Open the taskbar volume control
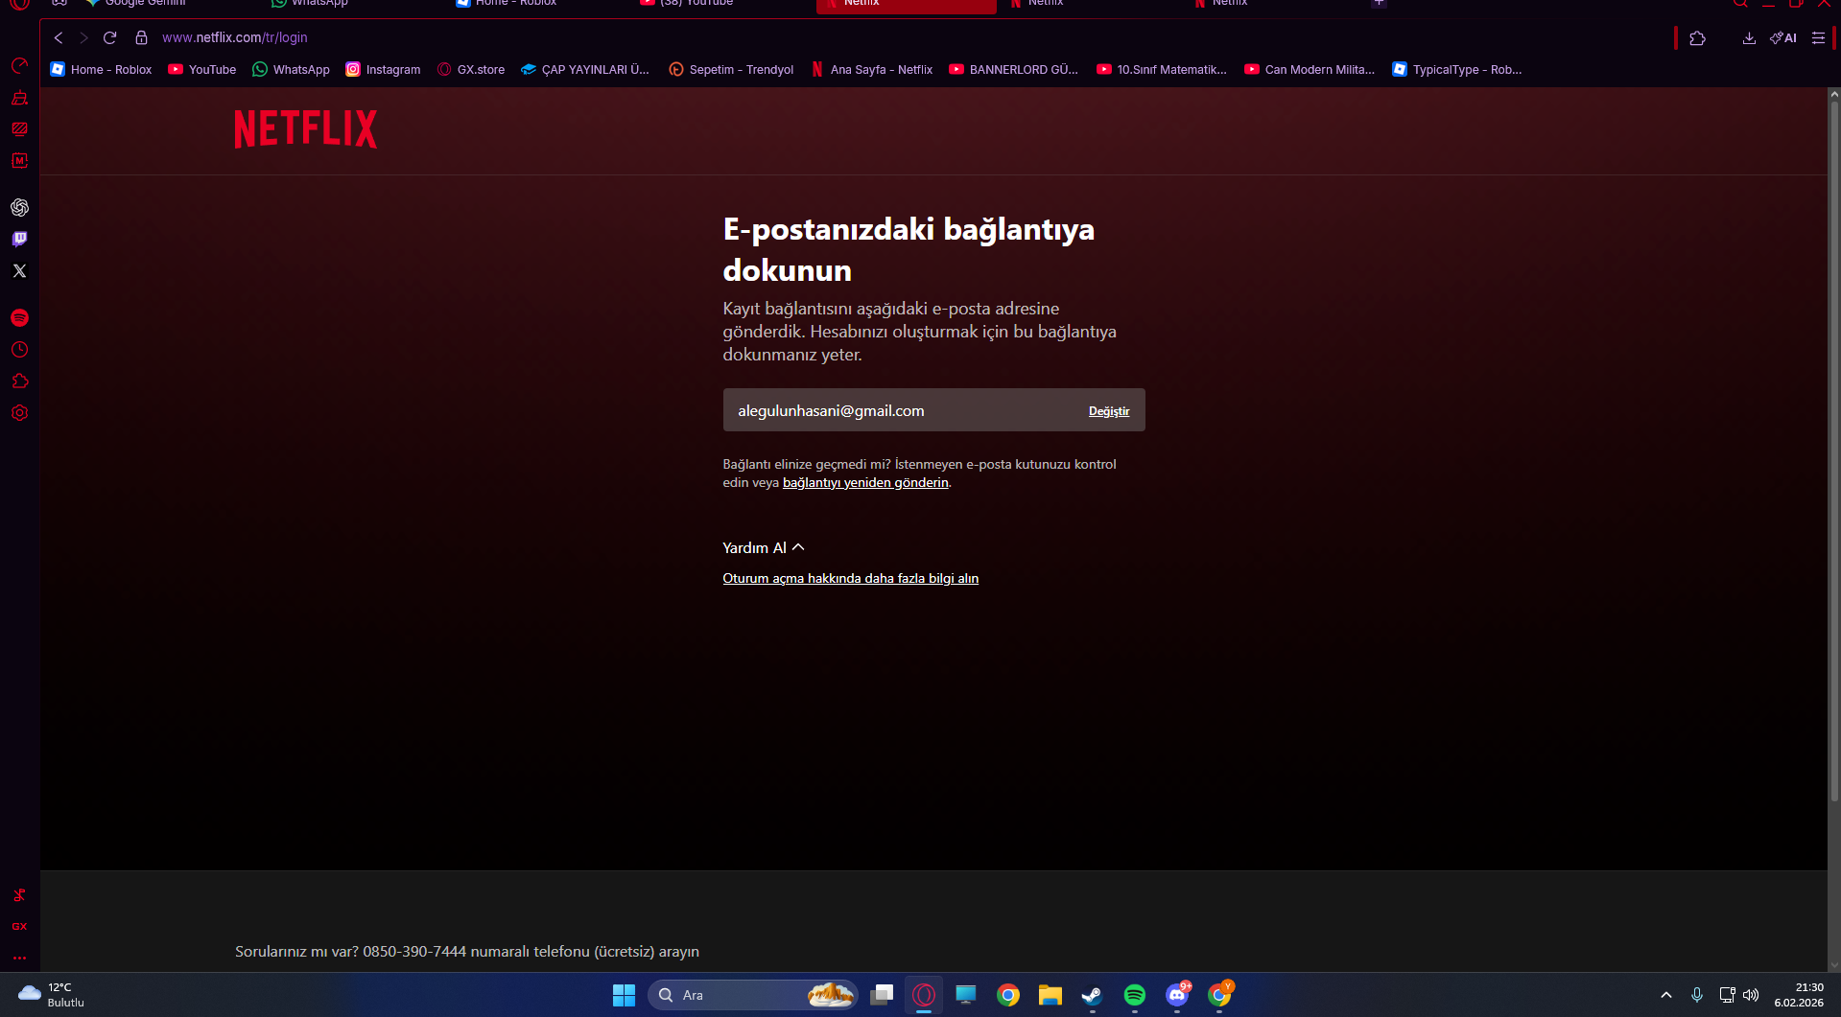 1751,995
